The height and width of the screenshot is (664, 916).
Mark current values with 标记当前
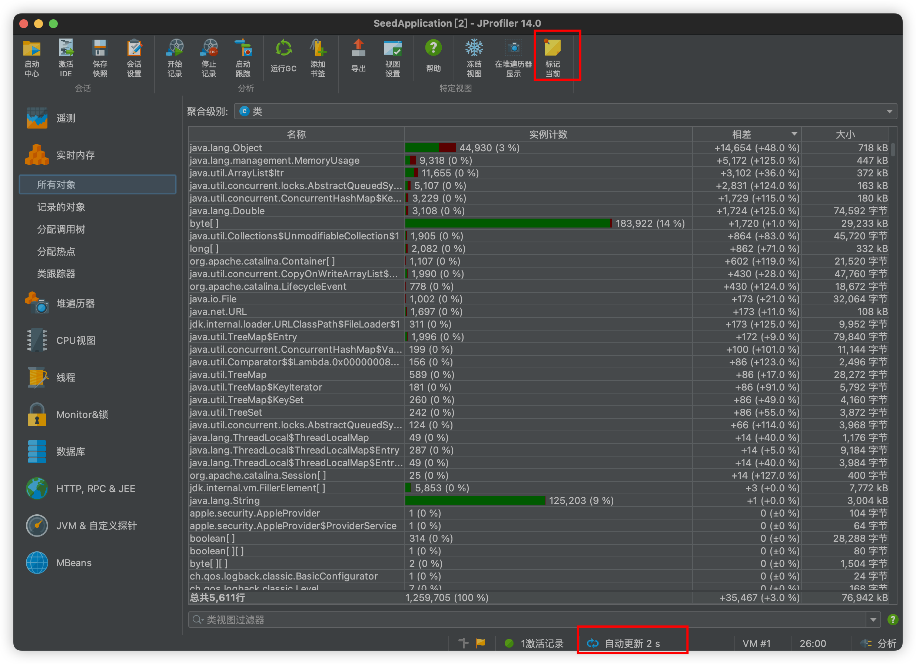pyautogui.click(x=553, y=57)
